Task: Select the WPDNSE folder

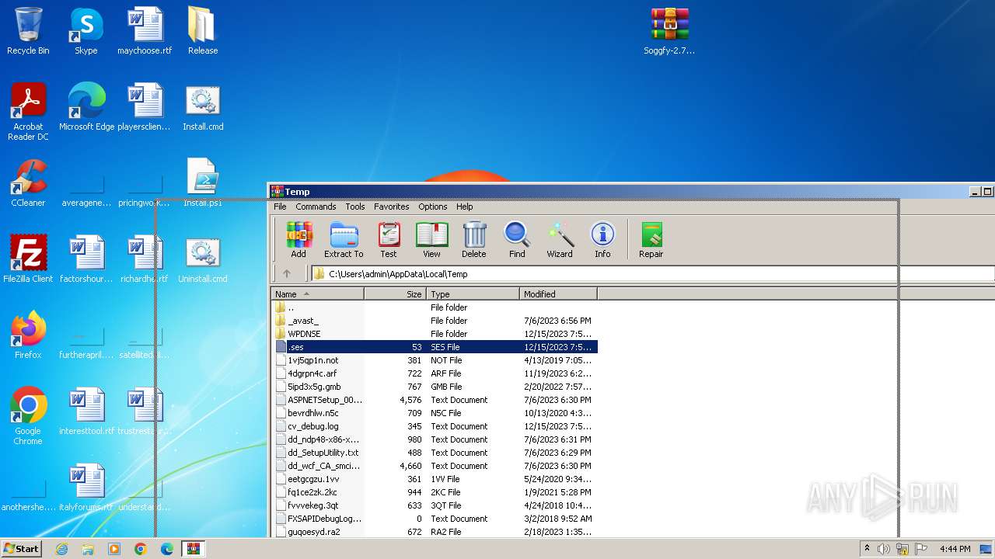Action: (x=434, y=334)
